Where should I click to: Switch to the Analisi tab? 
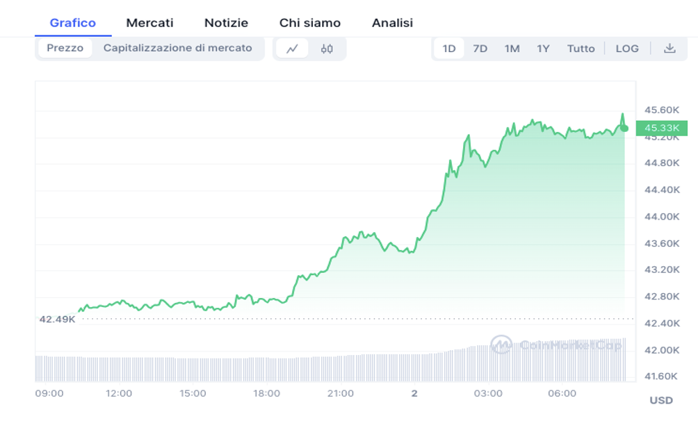click(392, 23)
